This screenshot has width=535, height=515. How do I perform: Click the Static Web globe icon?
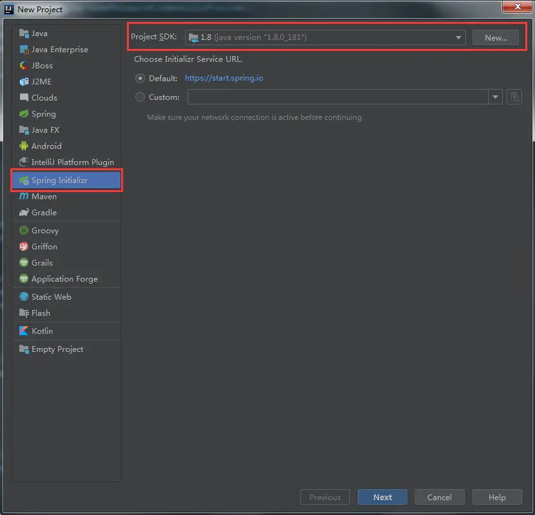click(x=24, y=296)
